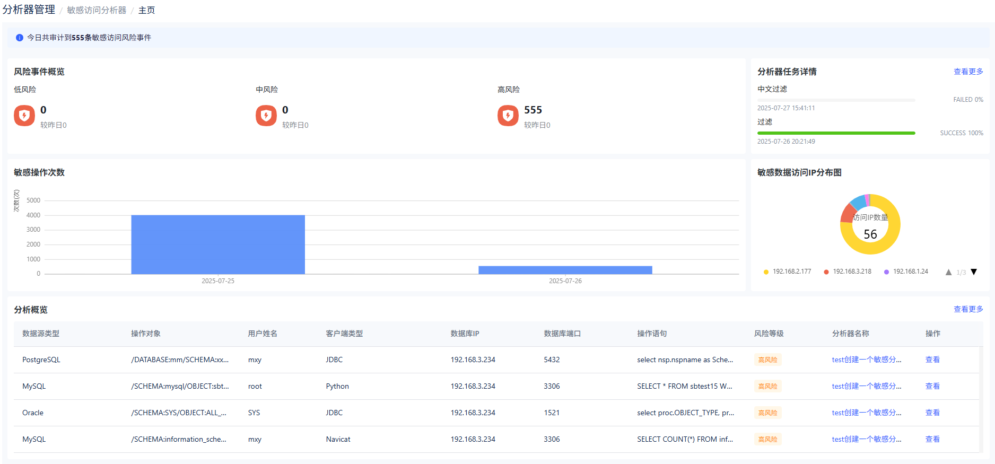
Task: Click the 分析器名称 column header
Action: coord(851,334)
